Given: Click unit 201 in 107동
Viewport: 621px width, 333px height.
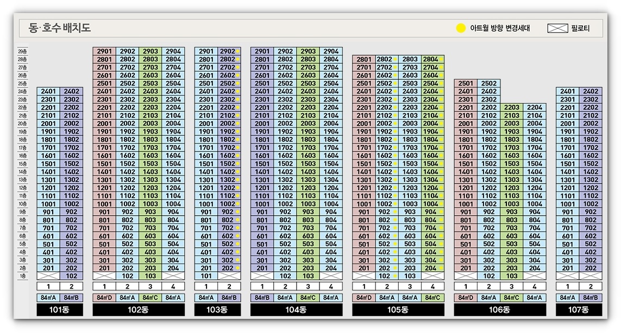Looking at the screenshot, I should pyautogui.click(x=568, y=268).
